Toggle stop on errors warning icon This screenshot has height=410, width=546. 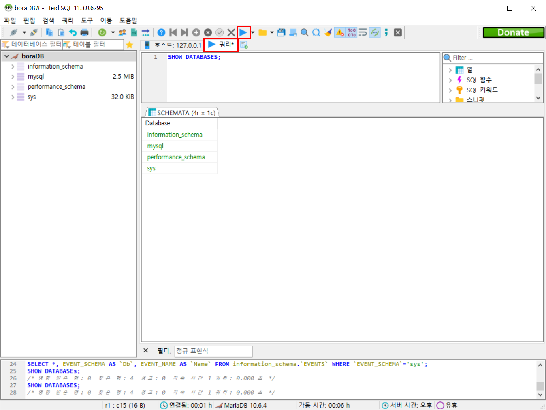coord(340,32)
